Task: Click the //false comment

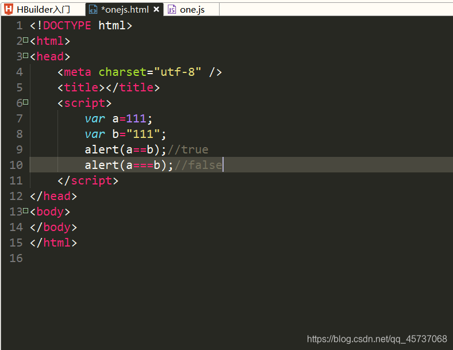Action: [198, 165]
